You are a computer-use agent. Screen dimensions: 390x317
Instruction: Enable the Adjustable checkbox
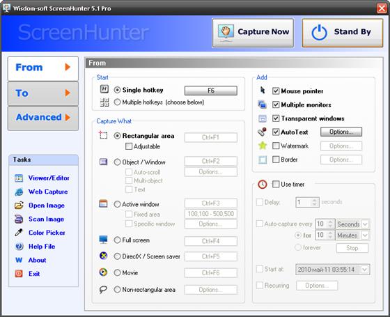pyautogui.click(x=129, y=146)
